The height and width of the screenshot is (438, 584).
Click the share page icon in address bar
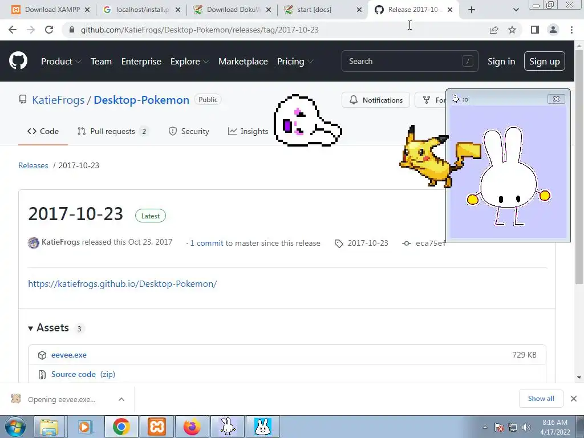[x=494, y=30]
